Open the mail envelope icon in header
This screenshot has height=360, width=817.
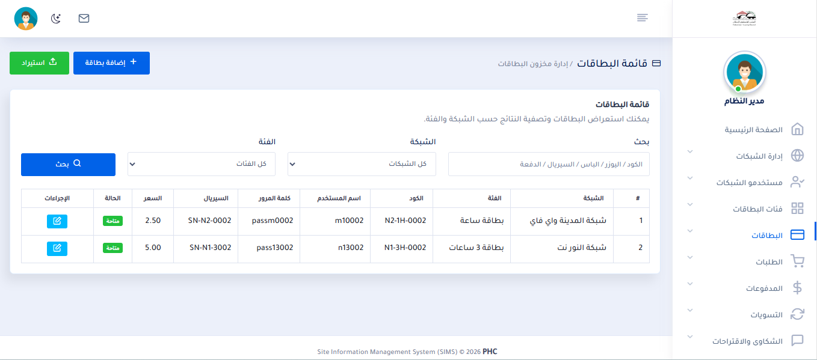coord(84,19)
